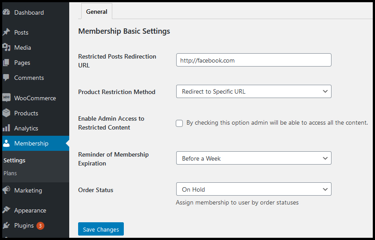The height and width of the screenshot is (240, 375).
Task: Open the Product Restriction Method dropdown
Action: coord(253,91)
